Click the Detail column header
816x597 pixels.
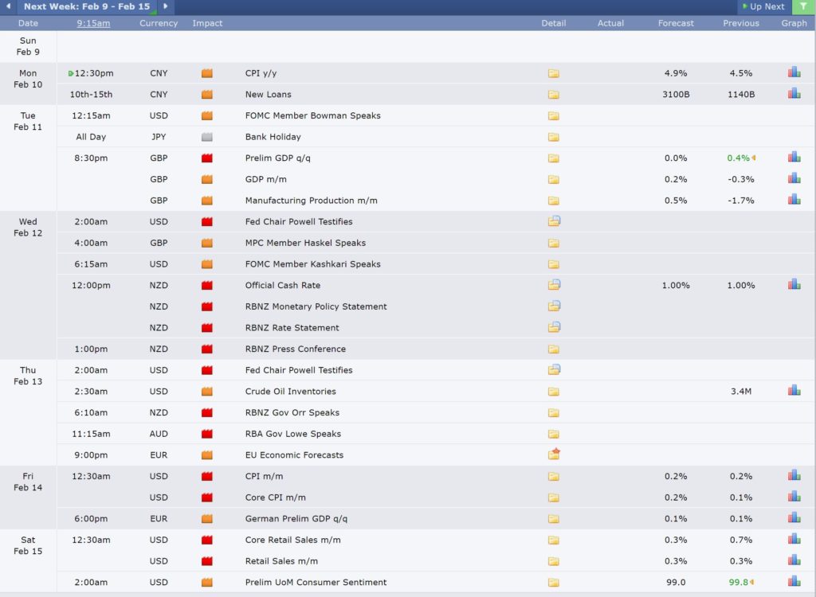554,23
